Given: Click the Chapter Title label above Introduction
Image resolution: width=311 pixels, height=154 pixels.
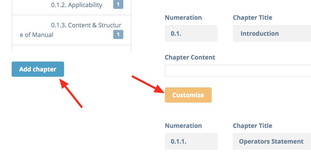Looking at the screenshot, I should (x=252, y=18).
